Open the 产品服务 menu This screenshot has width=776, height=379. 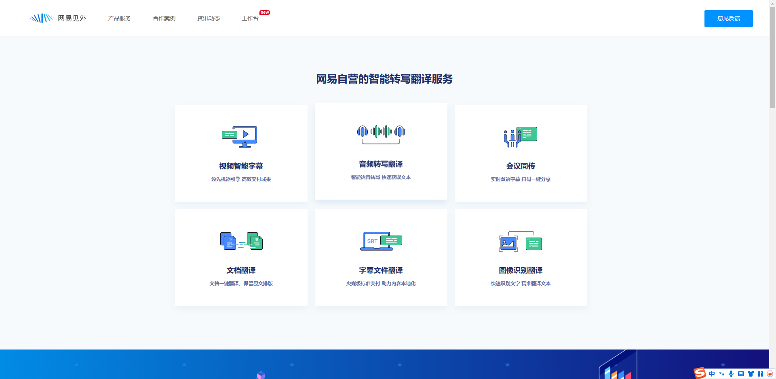[x=119, y=18]
